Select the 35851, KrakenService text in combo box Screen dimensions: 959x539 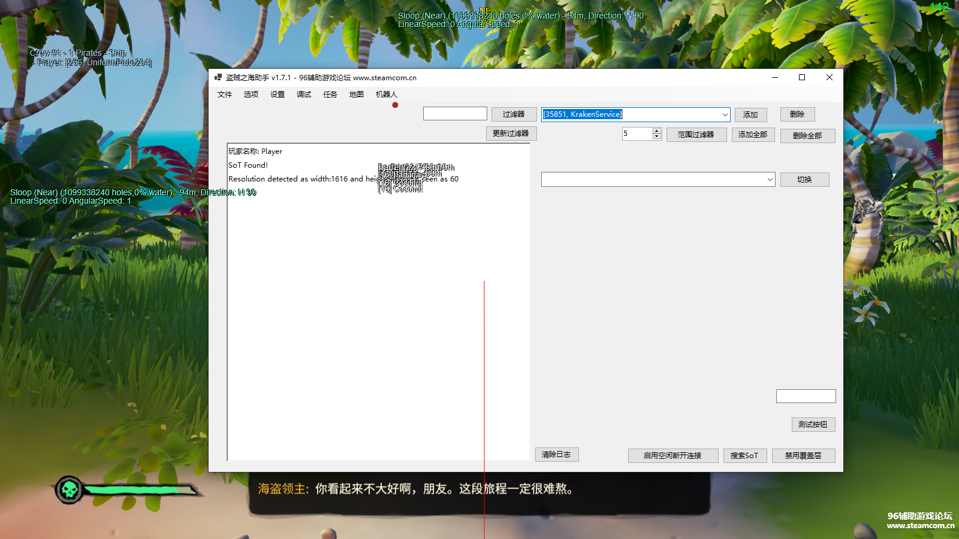point(583,114)
